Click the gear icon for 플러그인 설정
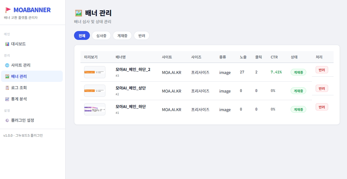Image resolution: width=347 pixels, height=179 pixels. (7, 120)
